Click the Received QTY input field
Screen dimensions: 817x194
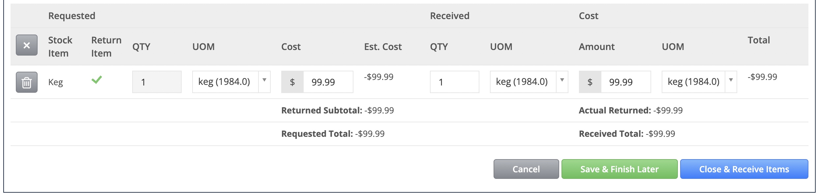pyautogui.click(x=455, y=82)
